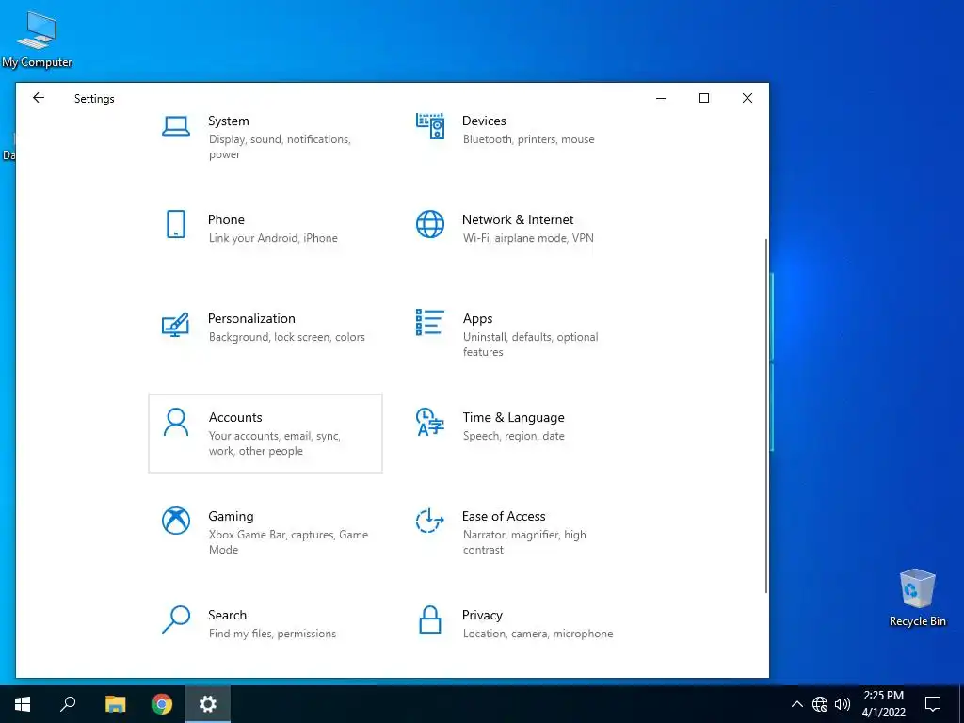Open the Devices settings title
The image size is (964, 723).
tap(484, 120)
